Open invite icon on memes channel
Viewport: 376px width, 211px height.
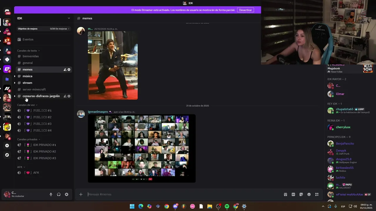pyautogui.click(x=65, y=69)
